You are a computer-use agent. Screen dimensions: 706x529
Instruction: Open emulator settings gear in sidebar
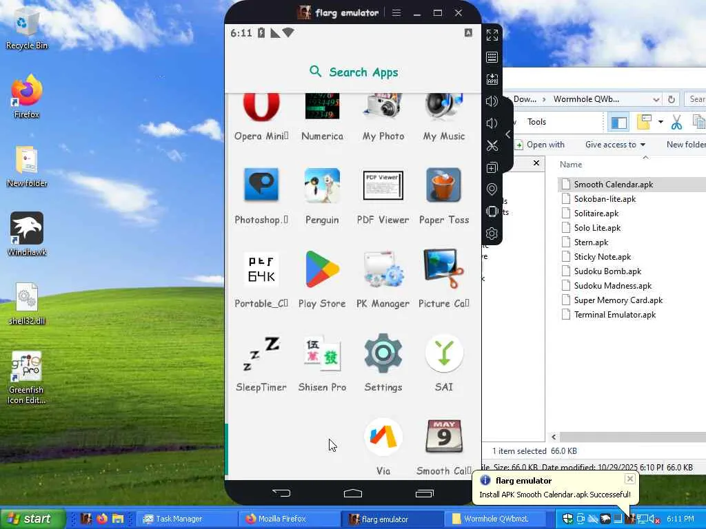(x=492, y=234)
